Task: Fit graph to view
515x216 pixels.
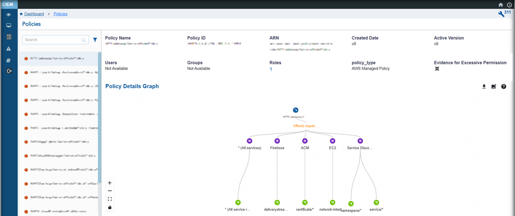Action: point(110,199)
